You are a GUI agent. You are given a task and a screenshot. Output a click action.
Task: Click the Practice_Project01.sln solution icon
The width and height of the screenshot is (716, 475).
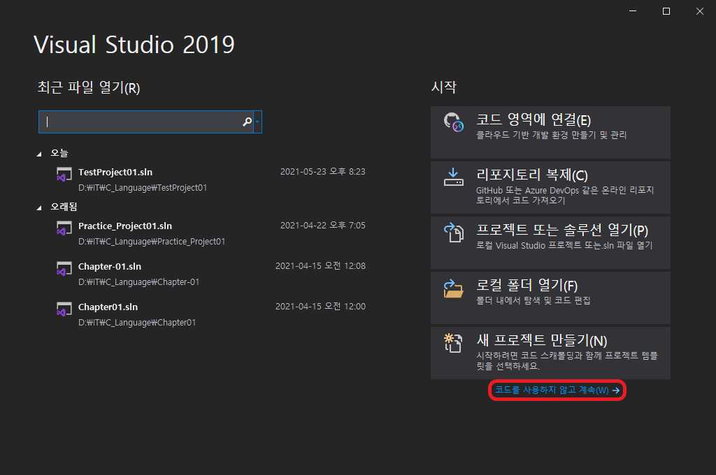64,228
